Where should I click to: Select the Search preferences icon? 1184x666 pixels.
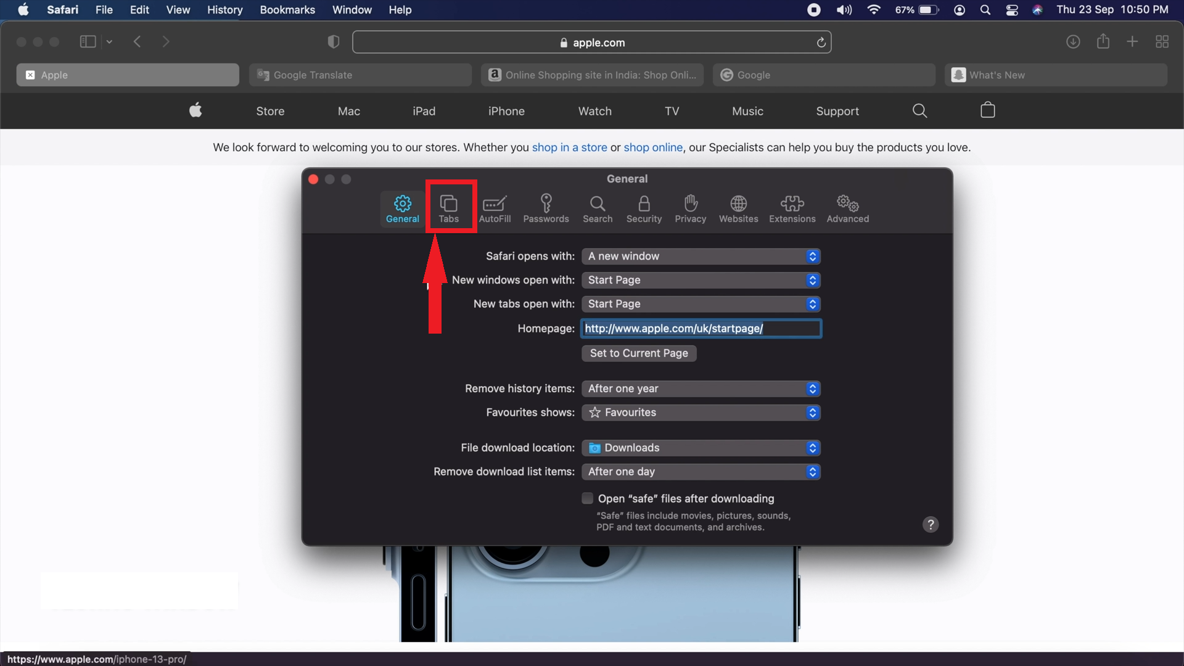click(598, 208)
